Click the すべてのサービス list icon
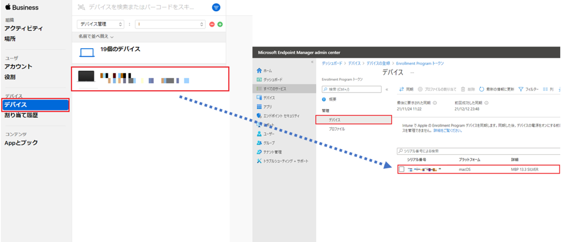Screen dimensions: 562x242 (259, 88)
